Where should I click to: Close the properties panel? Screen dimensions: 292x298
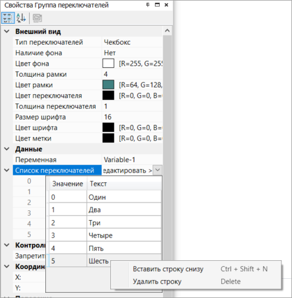click(166, 5)
